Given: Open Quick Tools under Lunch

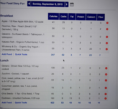Looking at the screenshot, I should coord(21,103).
